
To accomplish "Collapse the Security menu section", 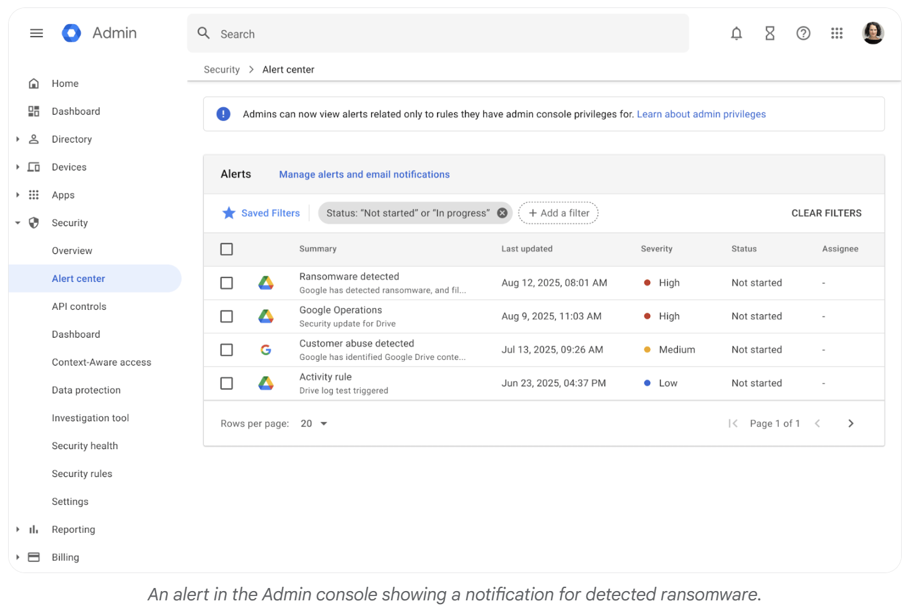I will tap(18, 223).
